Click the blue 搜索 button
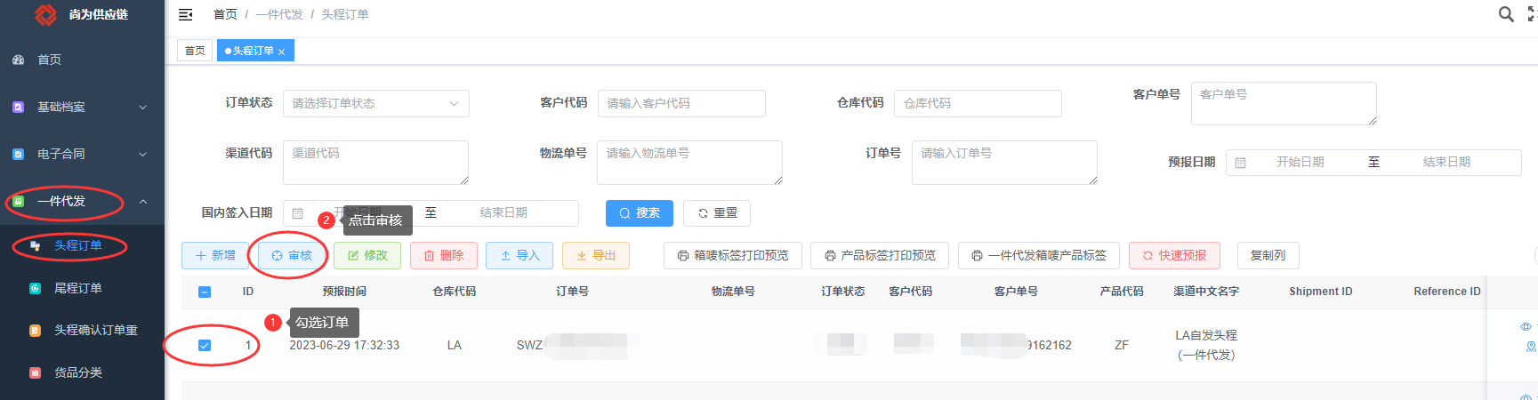 click(x=640, y=213)
